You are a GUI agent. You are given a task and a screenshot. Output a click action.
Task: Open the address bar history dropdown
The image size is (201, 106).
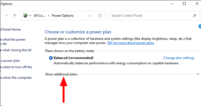coord(90,16)
